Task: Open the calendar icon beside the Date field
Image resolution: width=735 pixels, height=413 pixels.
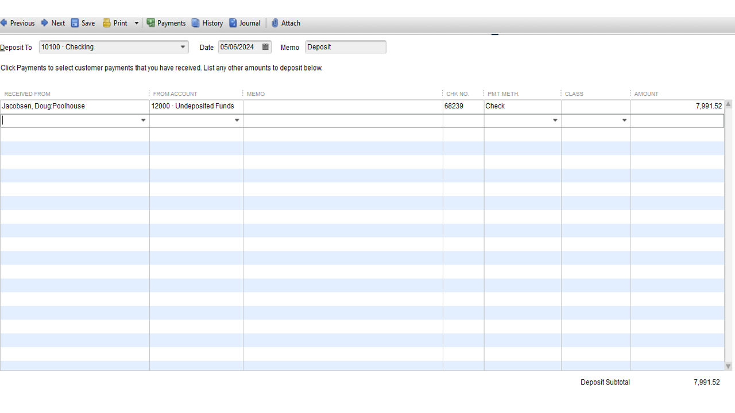Action: (x=265, y=47)
